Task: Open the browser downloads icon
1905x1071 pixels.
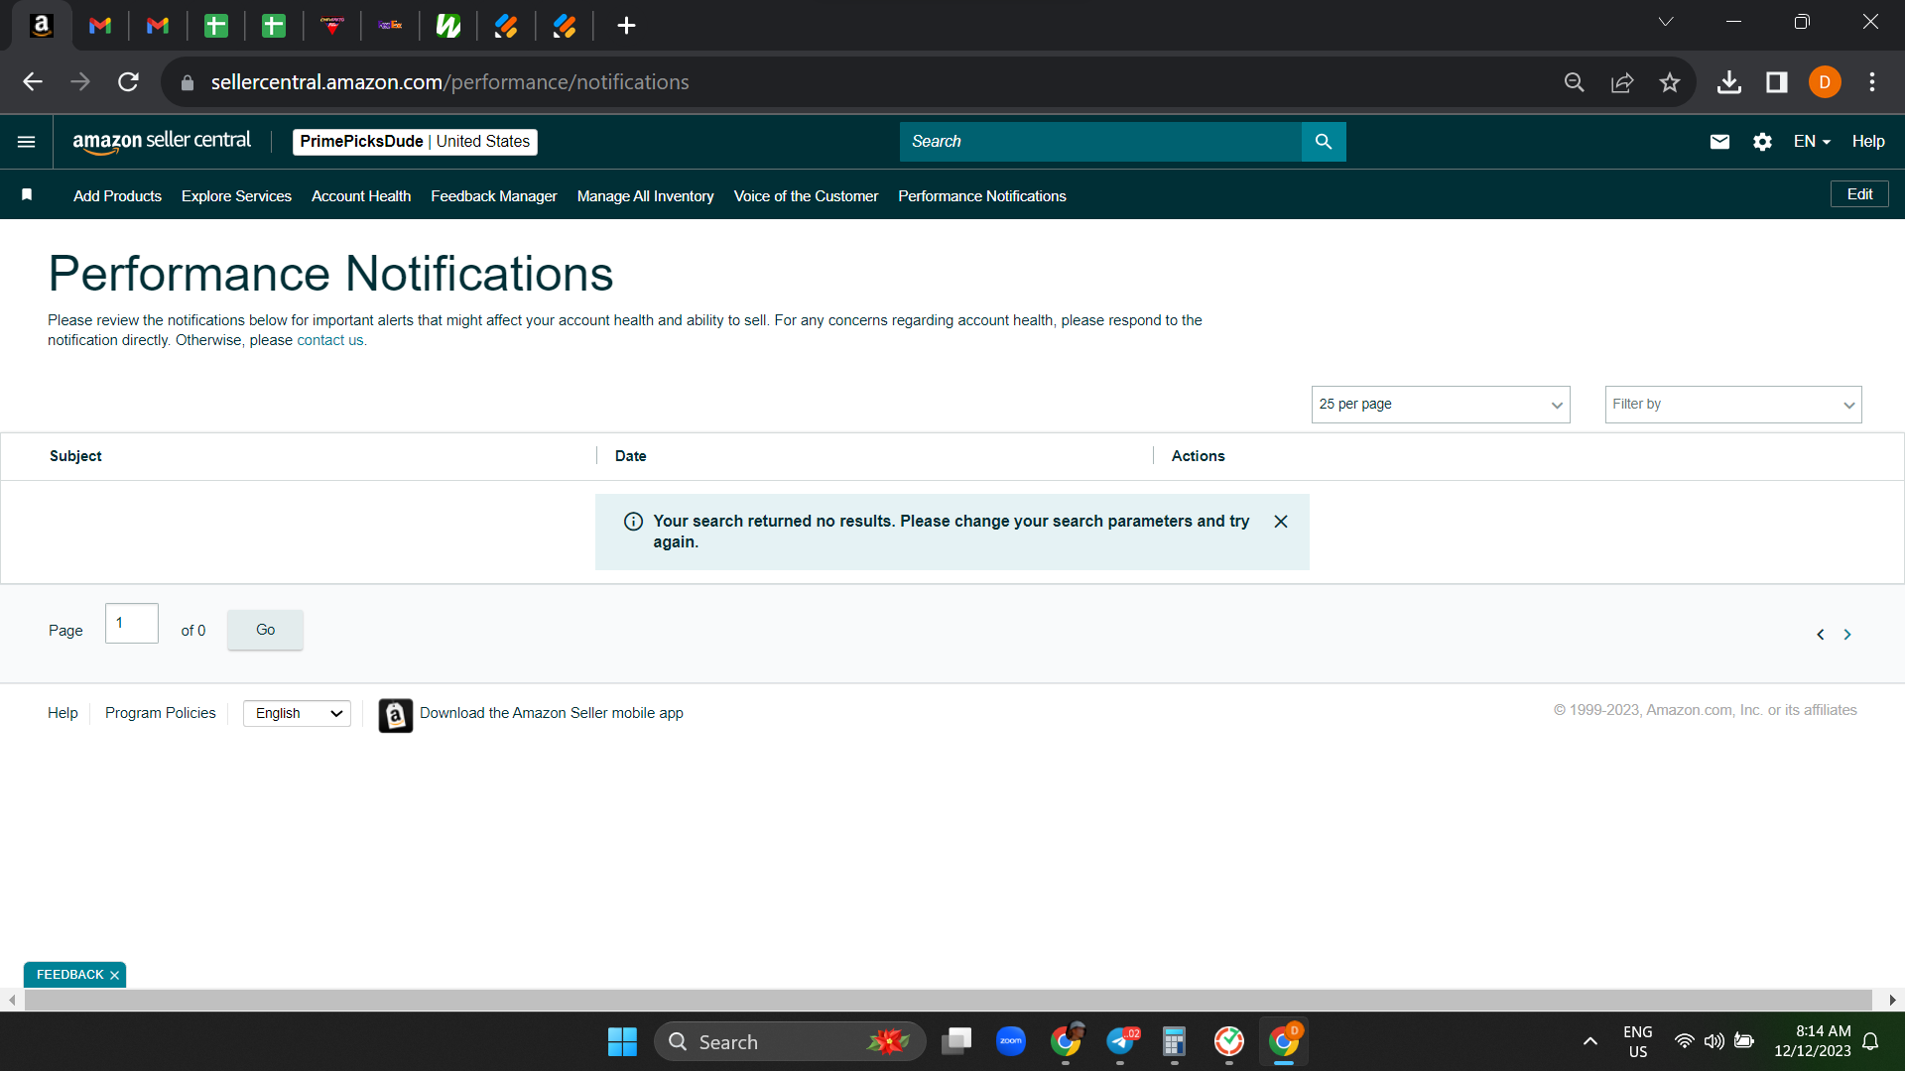Action: click(x=1729, y=82)
